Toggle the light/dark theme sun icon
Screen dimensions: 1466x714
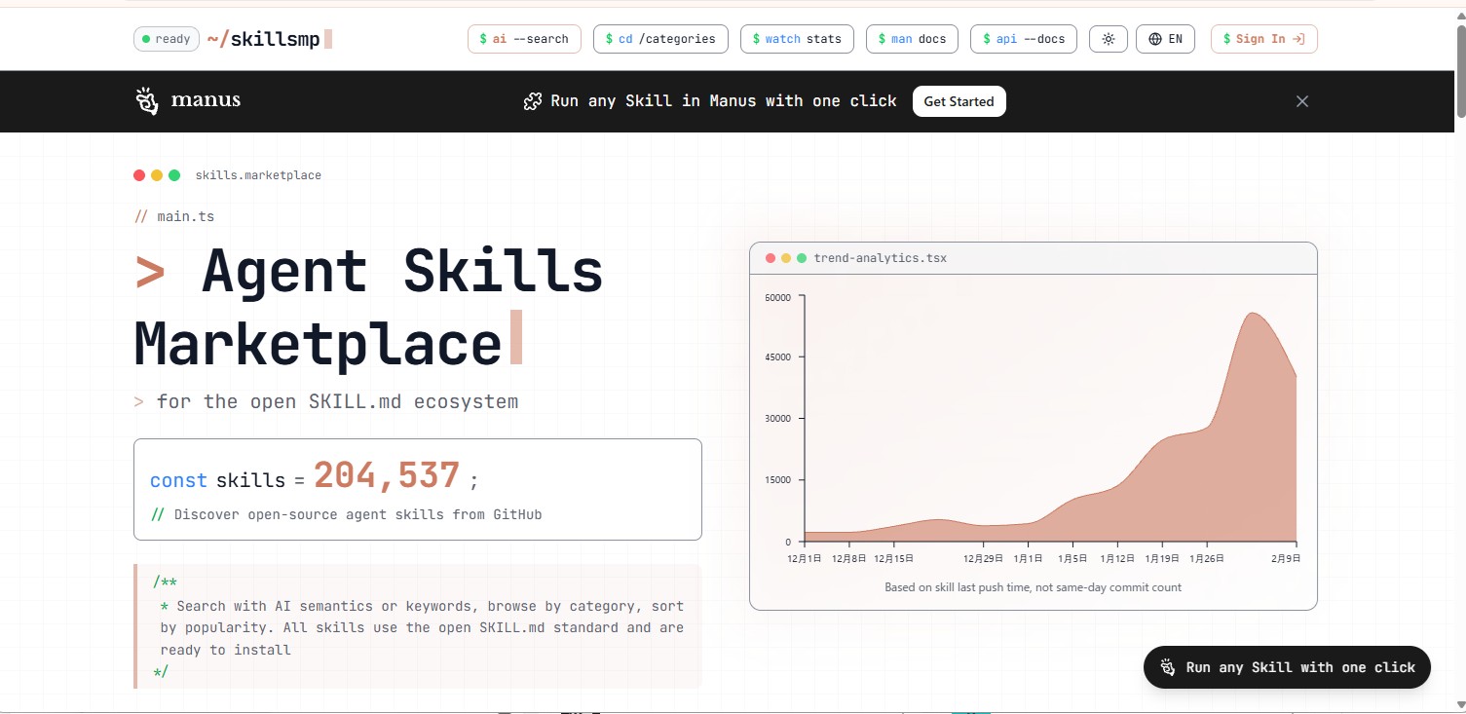(x=1109, y=39)
